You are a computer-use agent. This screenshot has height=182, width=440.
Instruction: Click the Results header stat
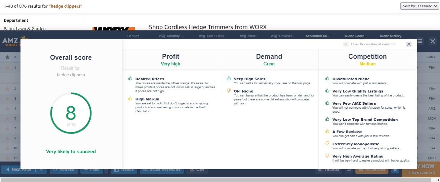(133, 36)
